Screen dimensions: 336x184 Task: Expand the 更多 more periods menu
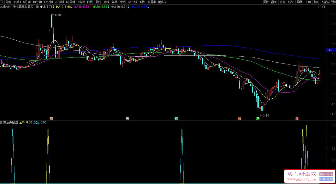(x=162, y=2)
